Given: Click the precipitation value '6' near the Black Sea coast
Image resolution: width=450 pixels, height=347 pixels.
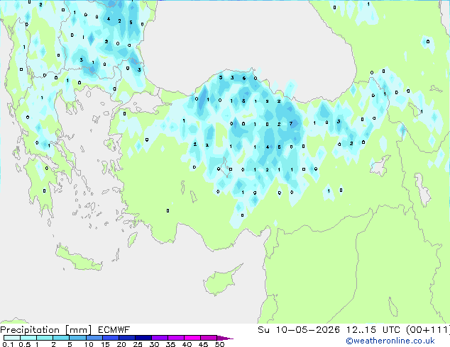Looking at the screenshot, I should [244, 78].
